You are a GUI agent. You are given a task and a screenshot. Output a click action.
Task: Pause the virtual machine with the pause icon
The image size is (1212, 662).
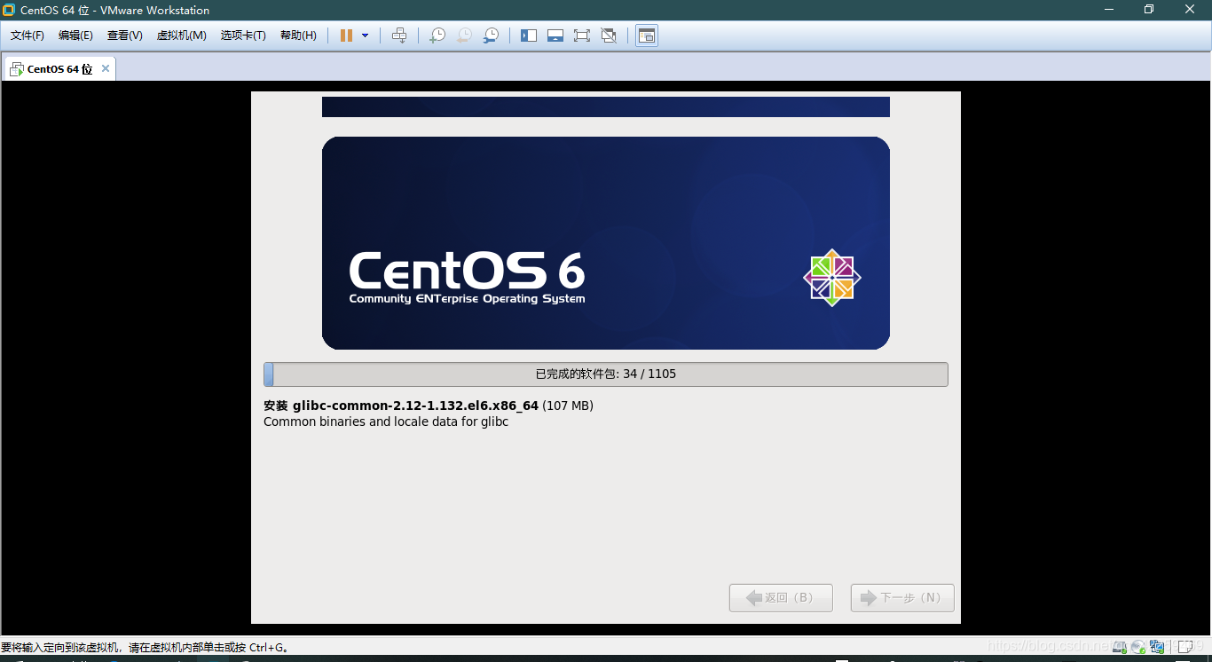pos(346,35)
